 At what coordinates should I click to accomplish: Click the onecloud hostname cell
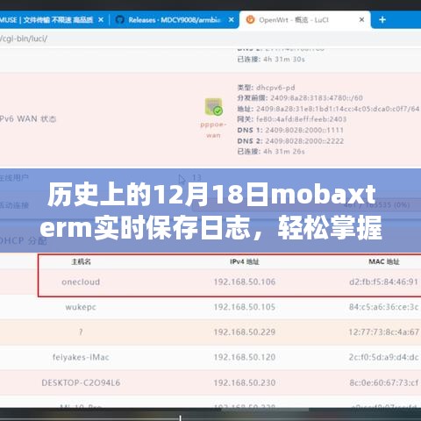pyautogui.click(x=81, y=282)
